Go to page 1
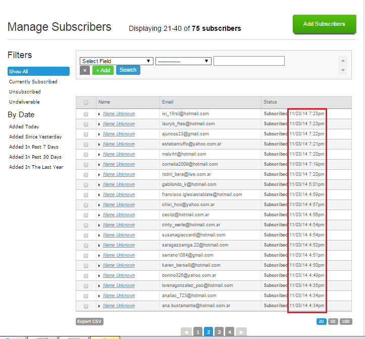 pos(197,332)
